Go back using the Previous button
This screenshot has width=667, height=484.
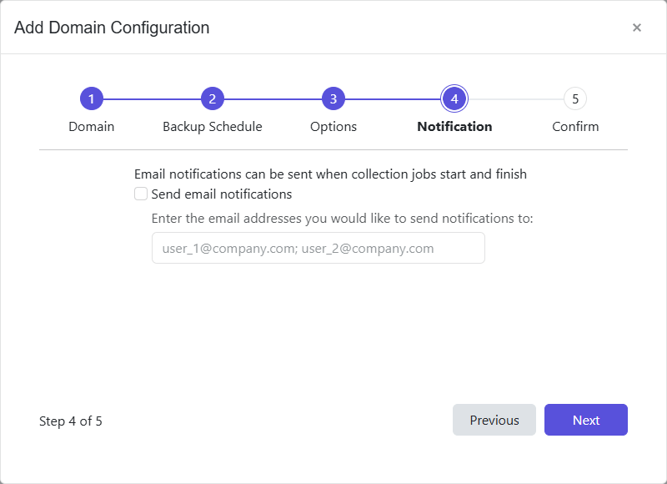pos(494,420)
